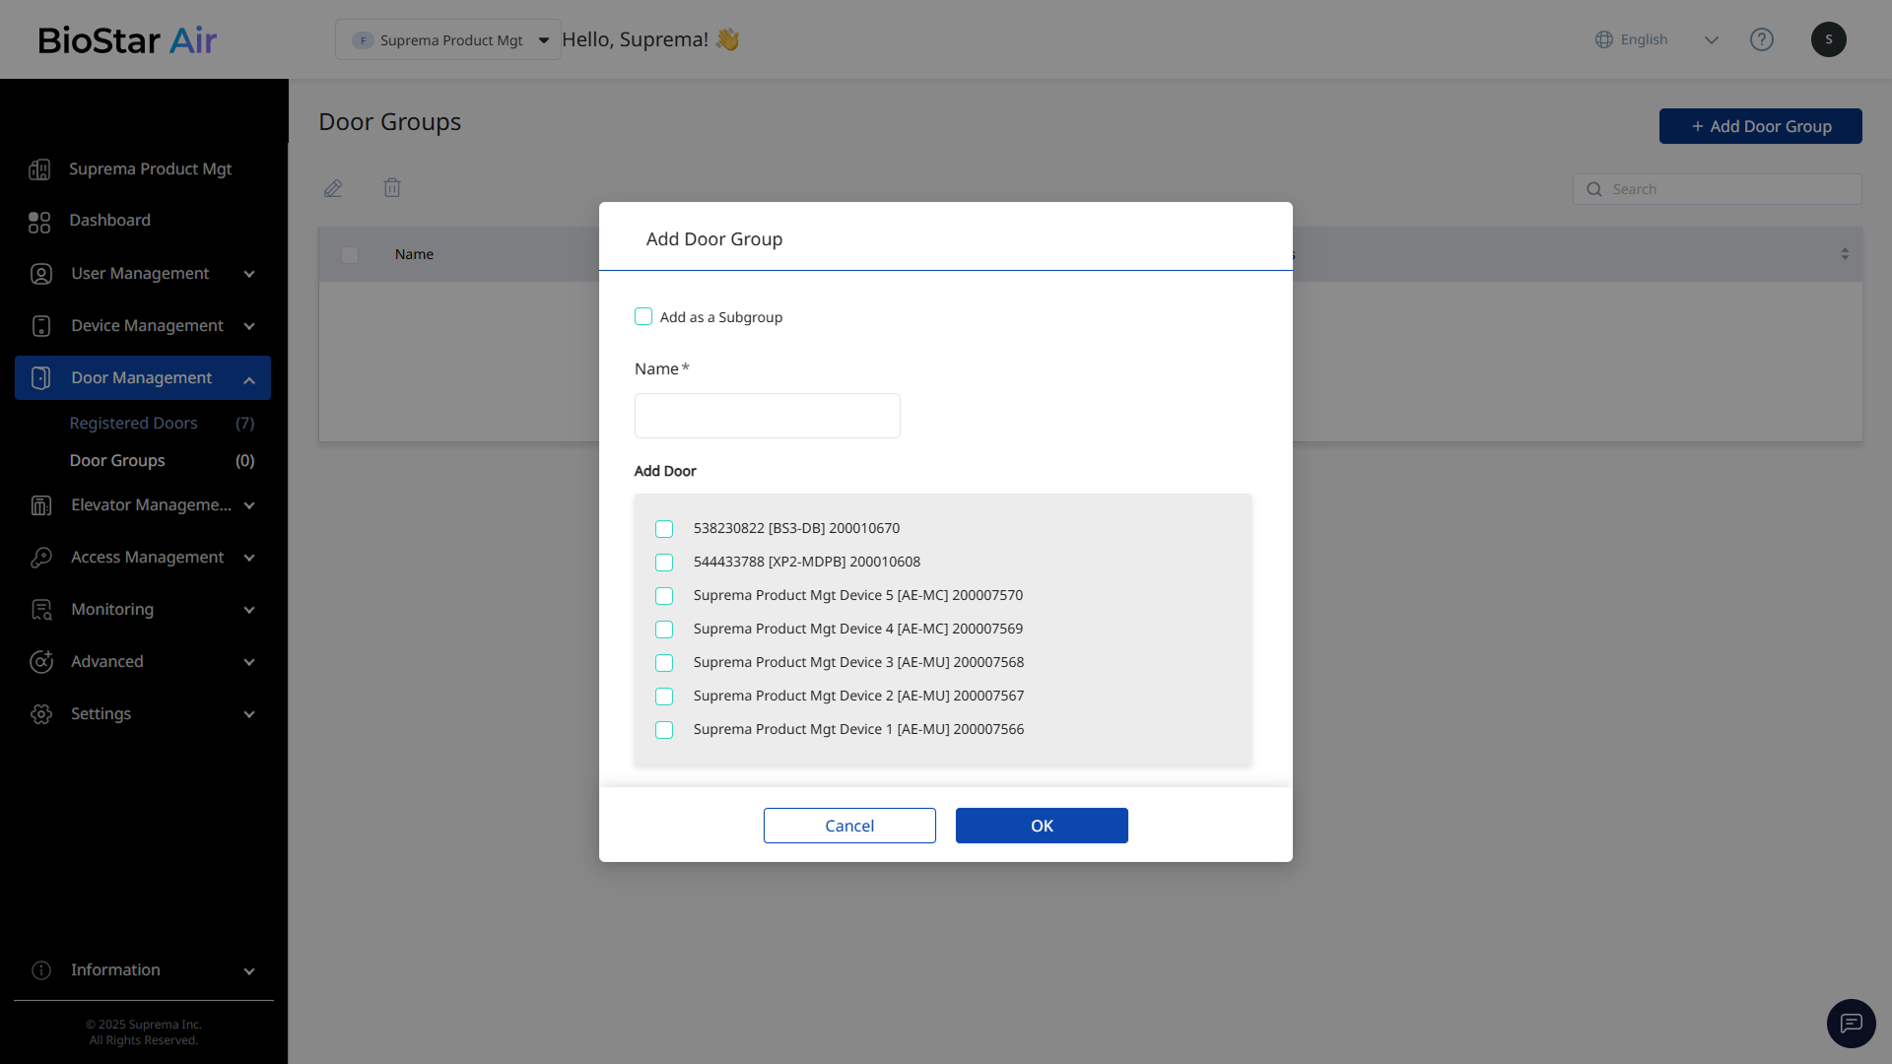
Task: Click the Cancel button
Action: click(x=849, y=826)
